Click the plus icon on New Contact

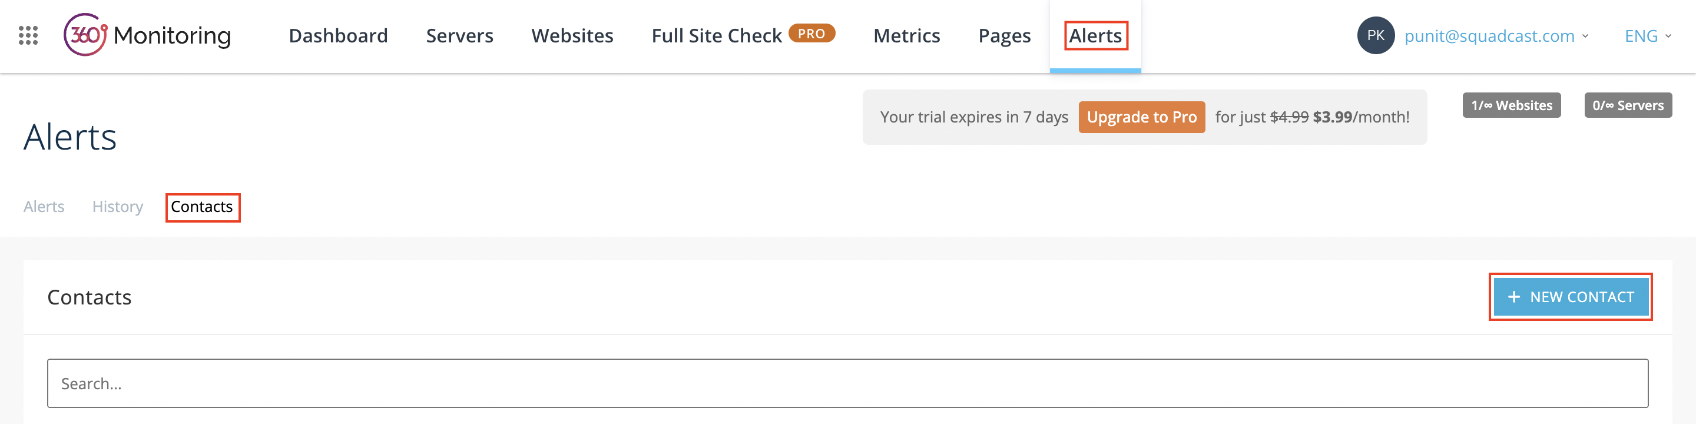[1513, 297]
